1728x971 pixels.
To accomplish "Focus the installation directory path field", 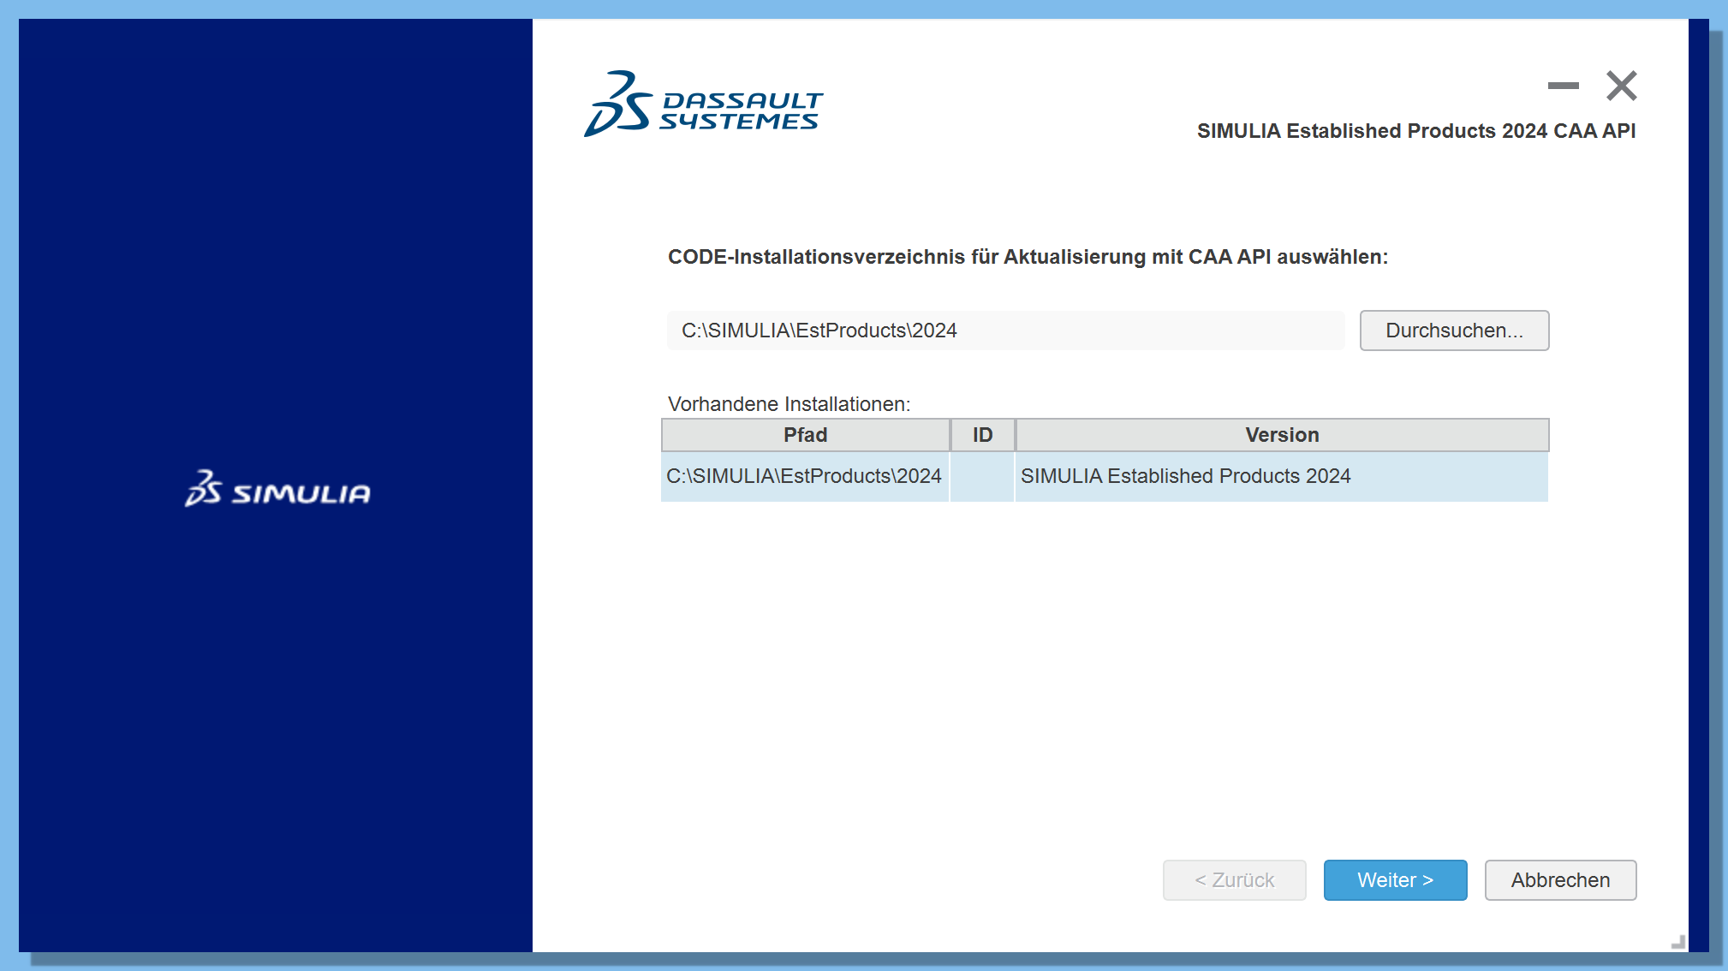I will click(x=1005, y=331).
